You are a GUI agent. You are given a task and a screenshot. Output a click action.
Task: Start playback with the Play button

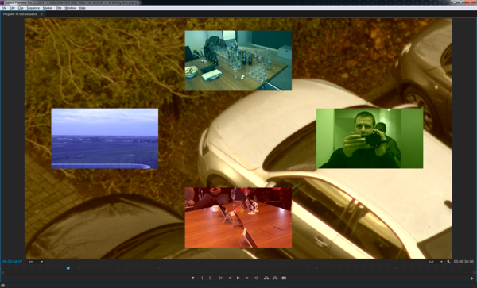(x=238, y=278)
